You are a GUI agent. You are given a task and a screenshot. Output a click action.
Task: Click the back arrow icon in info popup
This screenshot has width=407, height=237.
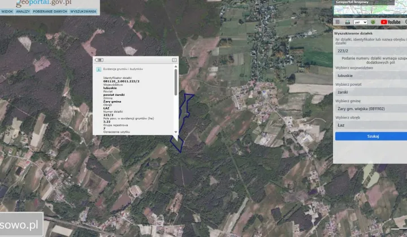99,60
